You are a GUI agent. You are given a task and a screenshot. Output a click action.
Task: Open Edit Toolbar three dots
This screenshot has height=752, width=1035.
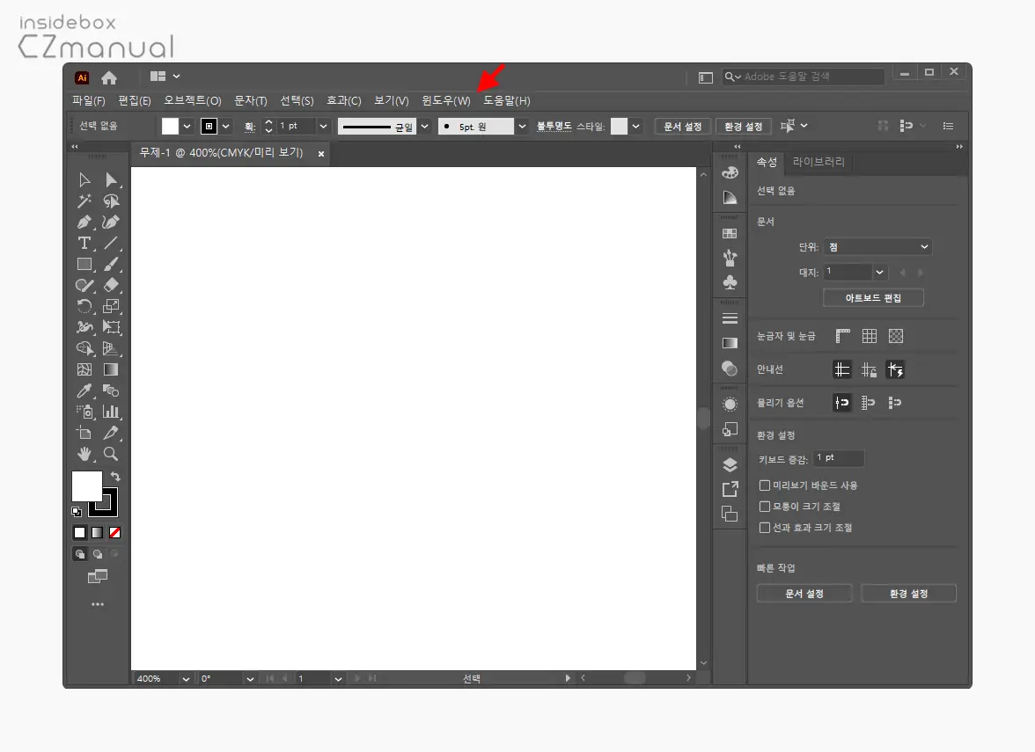click(x=98, y=604)
